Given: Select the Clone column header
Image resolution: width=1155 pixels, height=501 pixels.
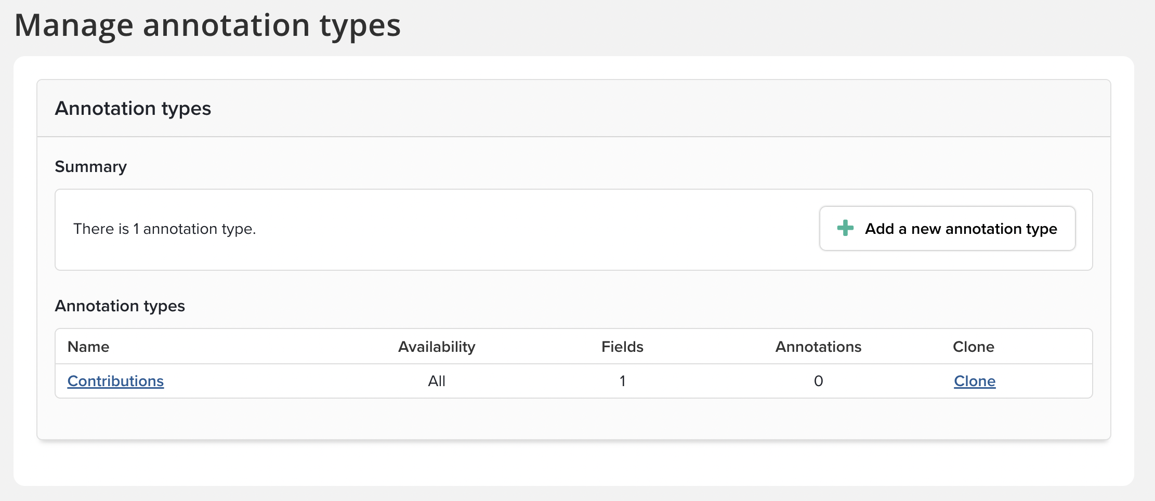Looking at the screenshot, I should click(x=973, y=347).
